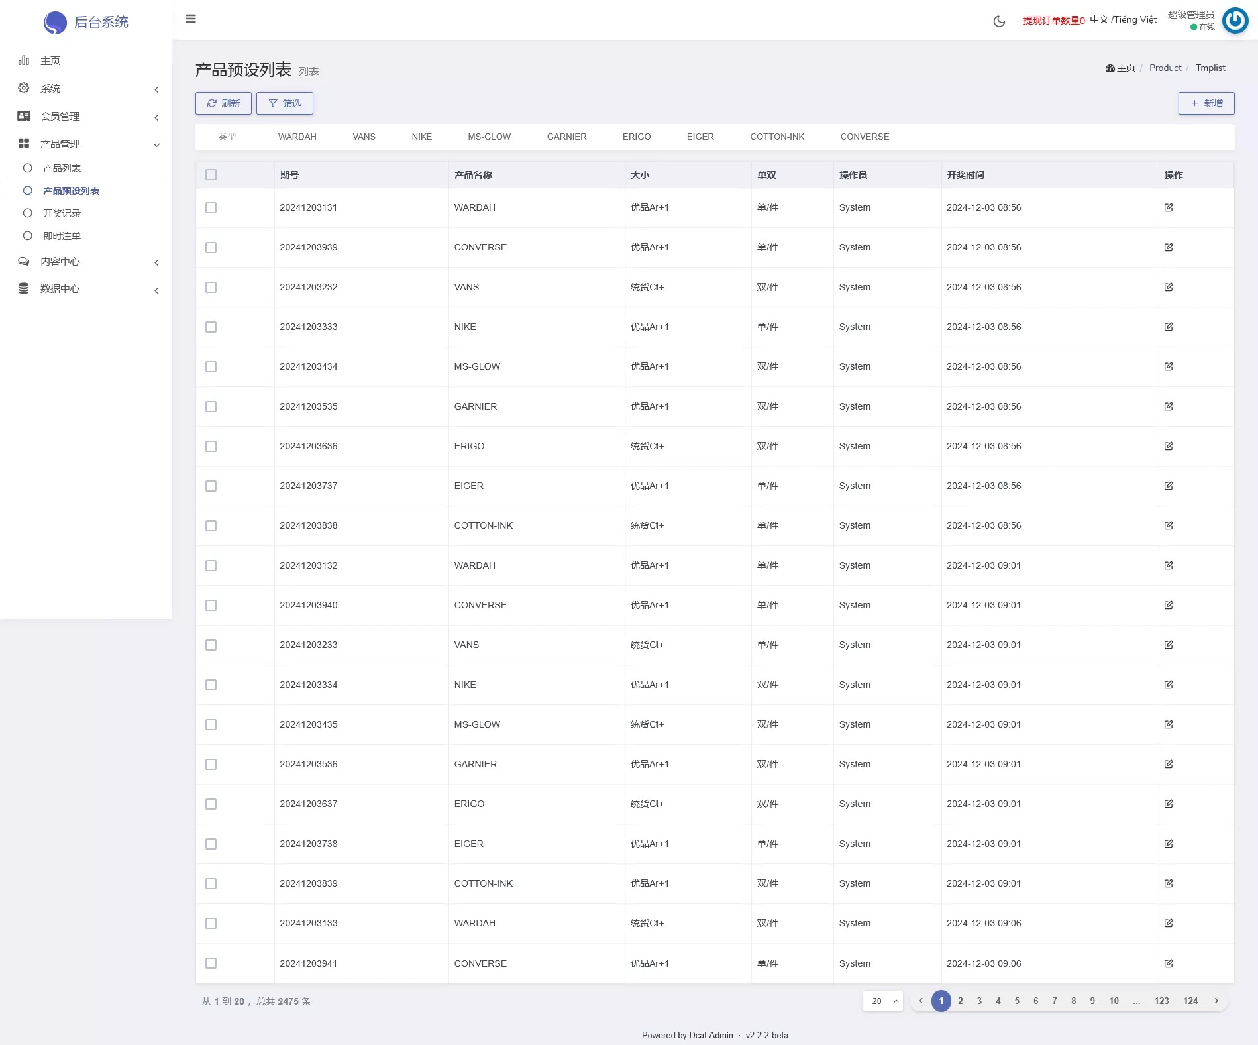The image size is (1258, 1045).
Task: Click edit icon for period 20241203434
Action: (x=1169, y=366)
